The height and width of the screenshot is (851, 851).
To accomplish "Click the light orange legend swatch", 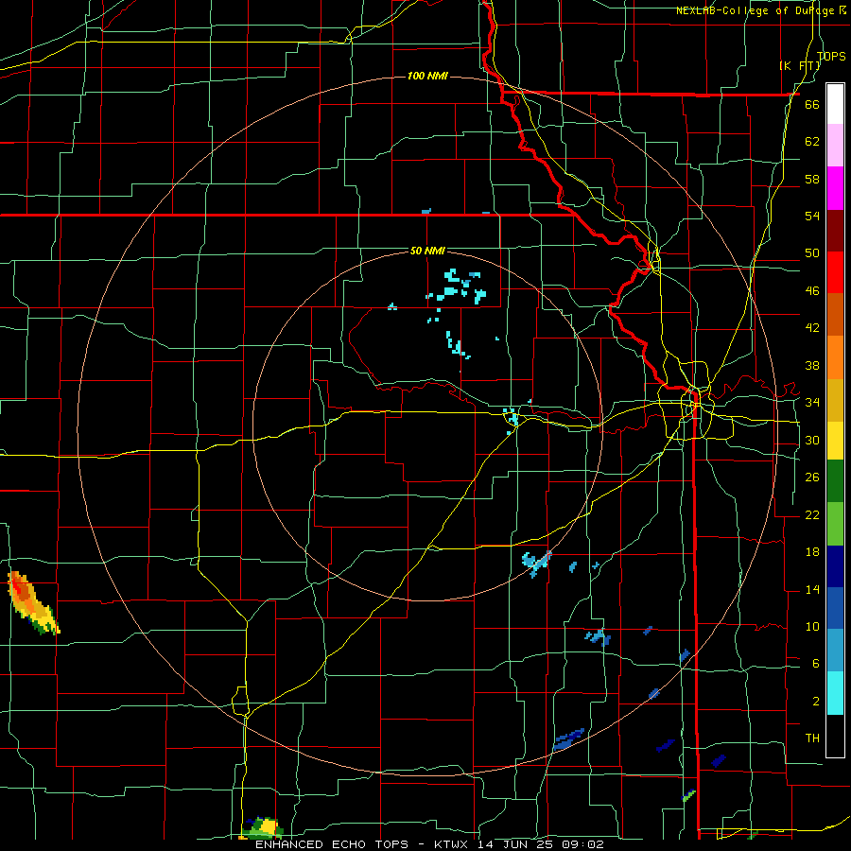I will point(835,357).
